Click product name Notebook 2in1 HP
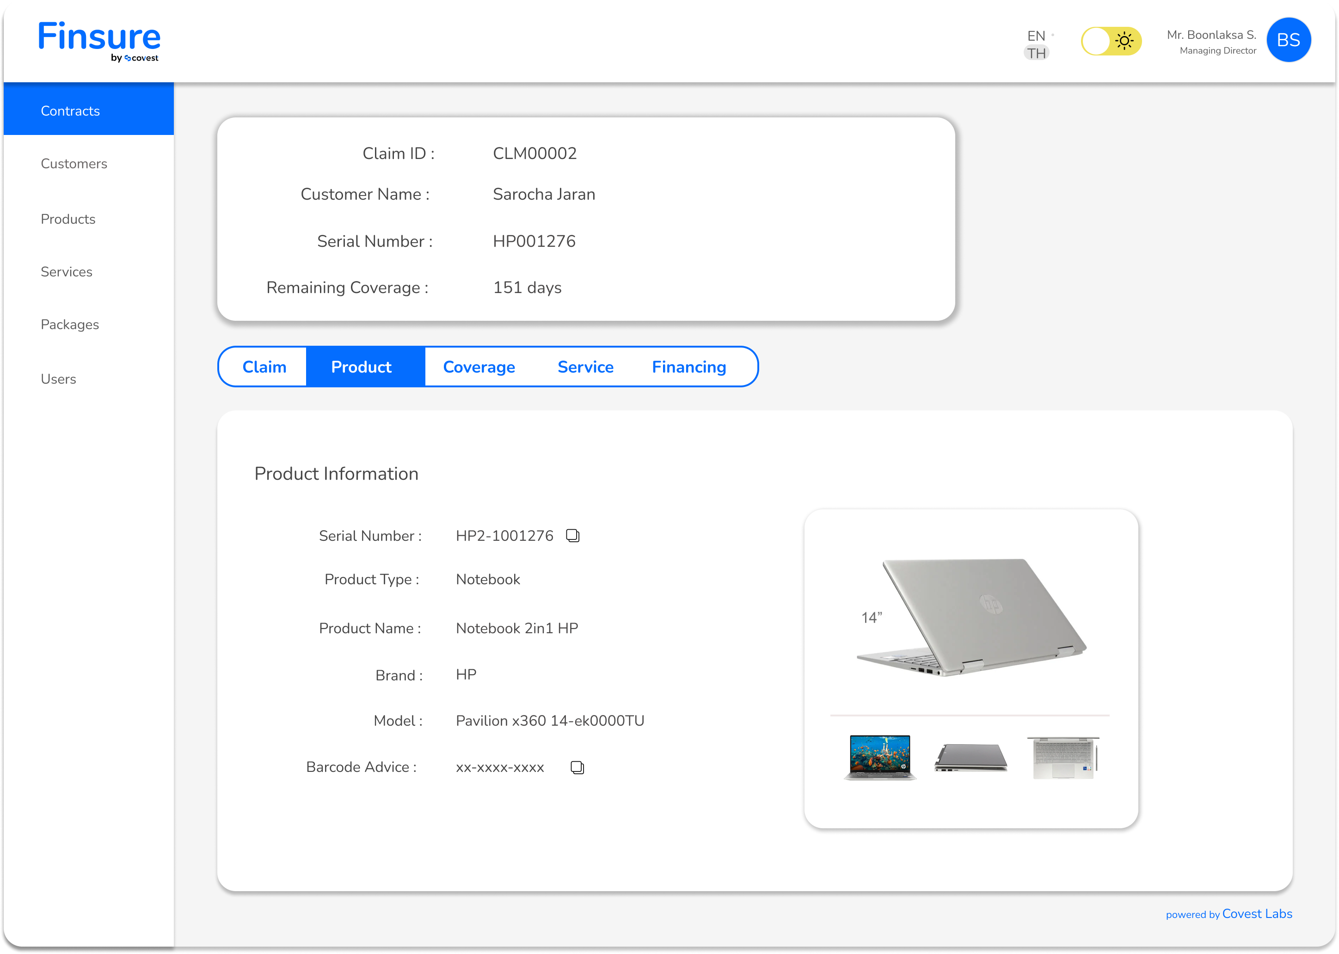1339x954 pixels. point(516,628)
